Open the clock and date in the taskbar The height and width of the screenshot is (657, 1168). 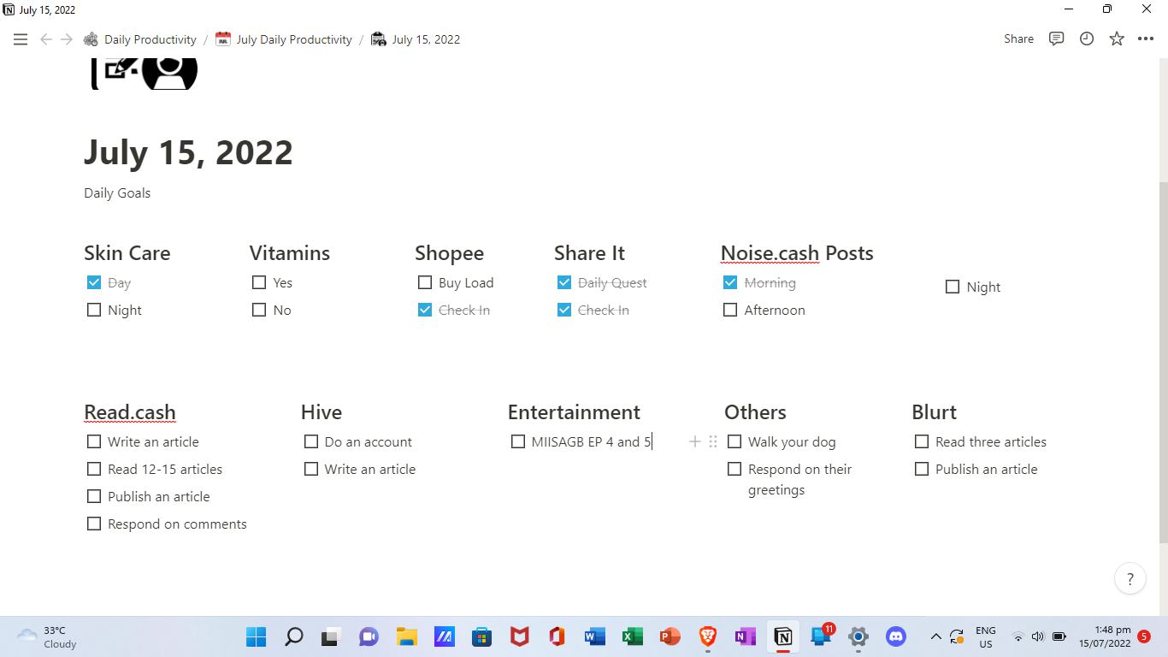point(1105,636)
